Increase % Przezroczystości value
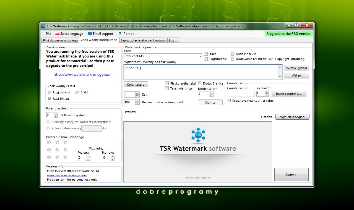Image resolution: width=354 pixels, height=210 pixels. (56, 114)
